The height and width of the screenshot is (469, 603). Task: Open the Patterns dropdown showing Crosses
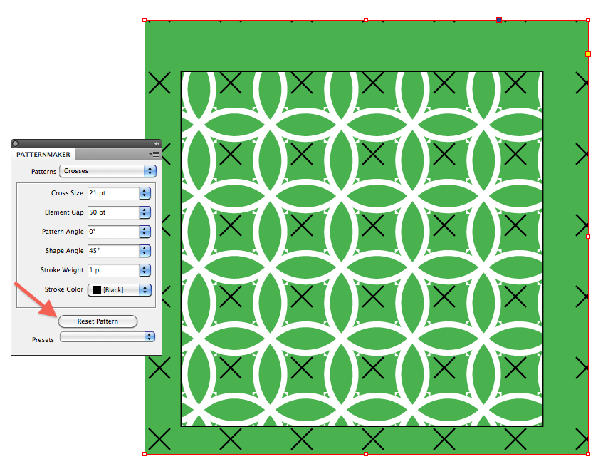coord(107,171)
